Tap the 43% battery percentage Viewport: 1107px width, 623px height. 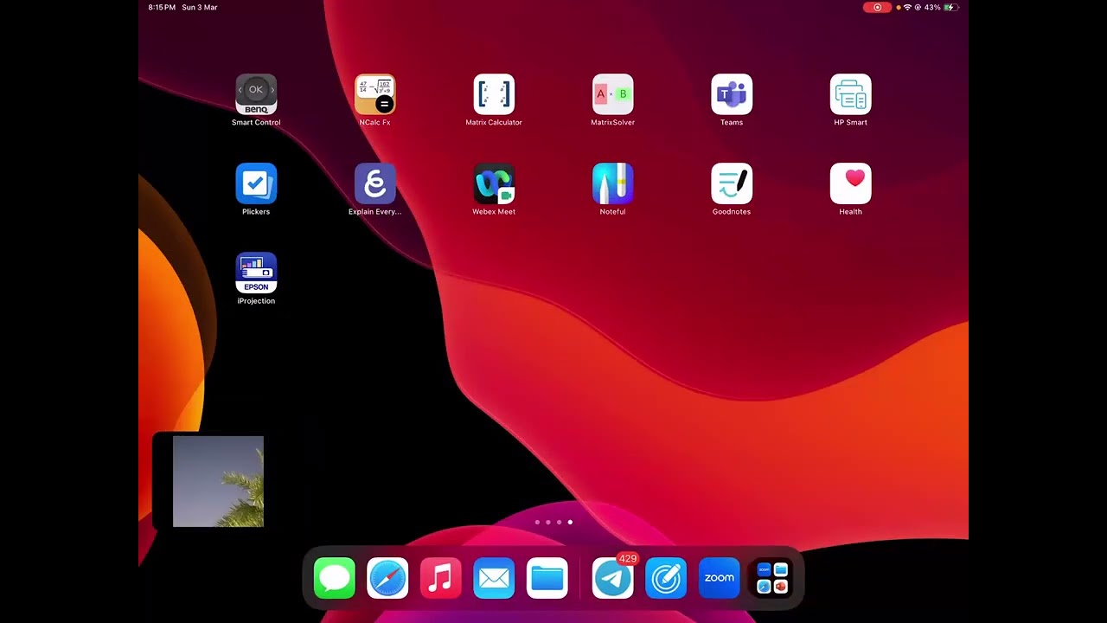(x=932, y=8)
